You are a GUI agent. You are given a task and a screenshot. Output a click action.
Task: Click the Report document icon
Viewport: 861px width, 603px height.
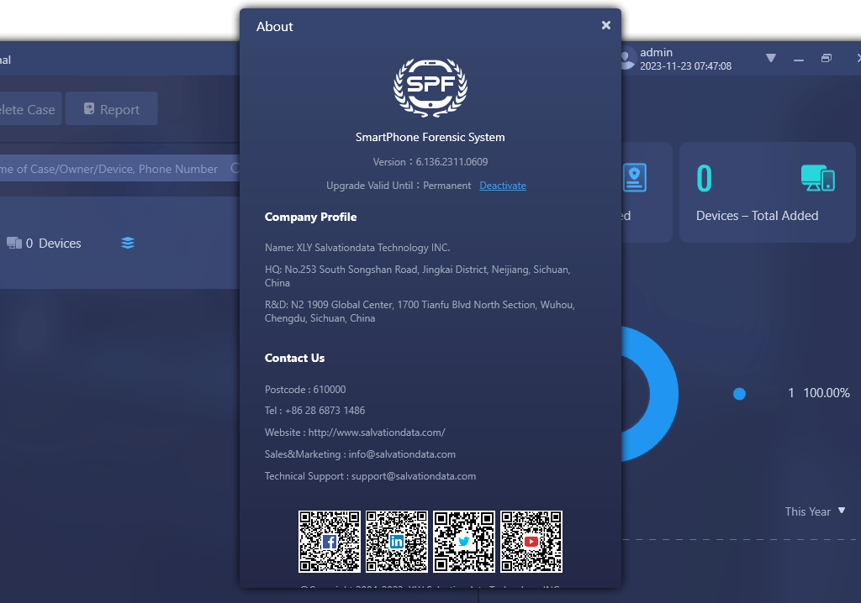click(89, 108)
